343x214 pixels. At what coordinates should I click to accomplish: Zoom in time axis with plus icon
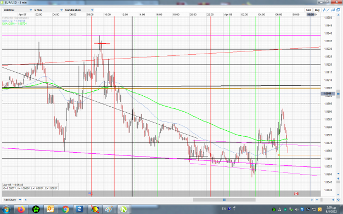[333, 200]
